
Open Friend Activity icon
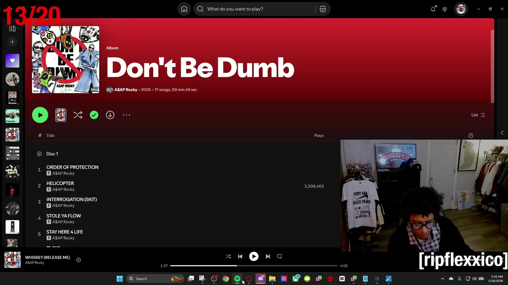[444, 9]
